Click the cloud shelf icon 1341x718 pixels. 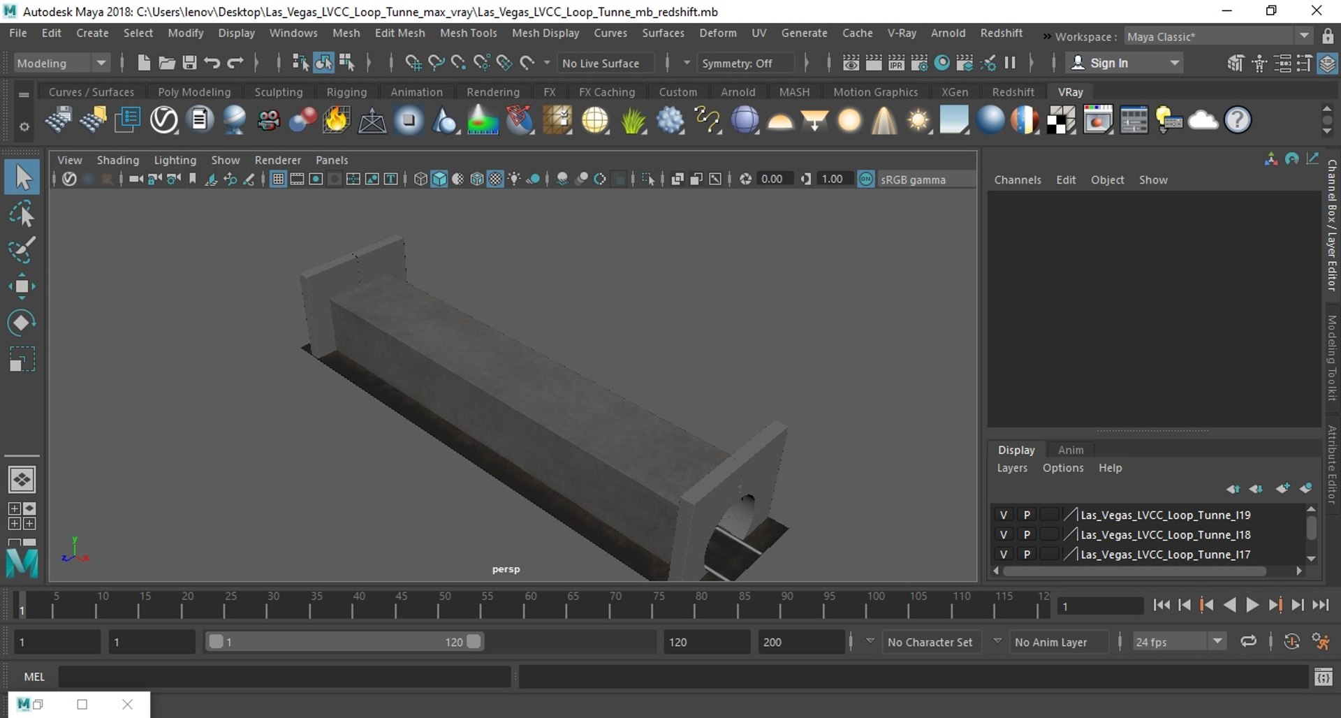1203,120
